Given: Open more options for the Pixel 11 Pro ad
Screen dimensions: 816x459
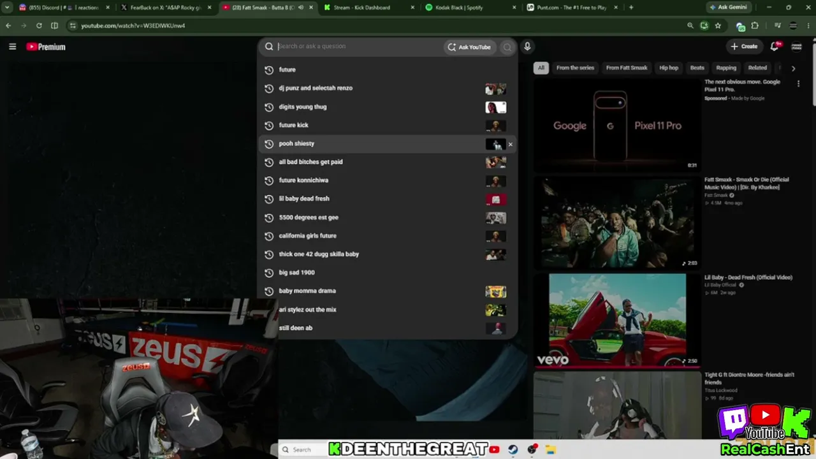Looking at the screenshot, I should pyautogui.click(x=798, y=84).
